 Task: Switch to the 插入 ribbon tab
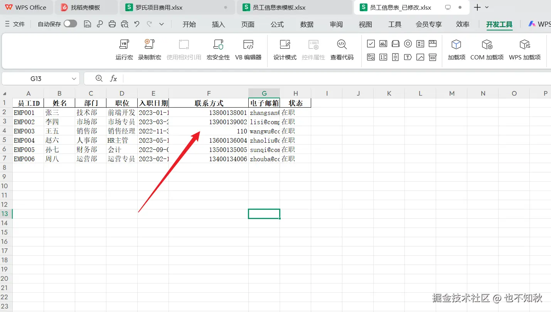pyautogui.click(x=219, y=24)
